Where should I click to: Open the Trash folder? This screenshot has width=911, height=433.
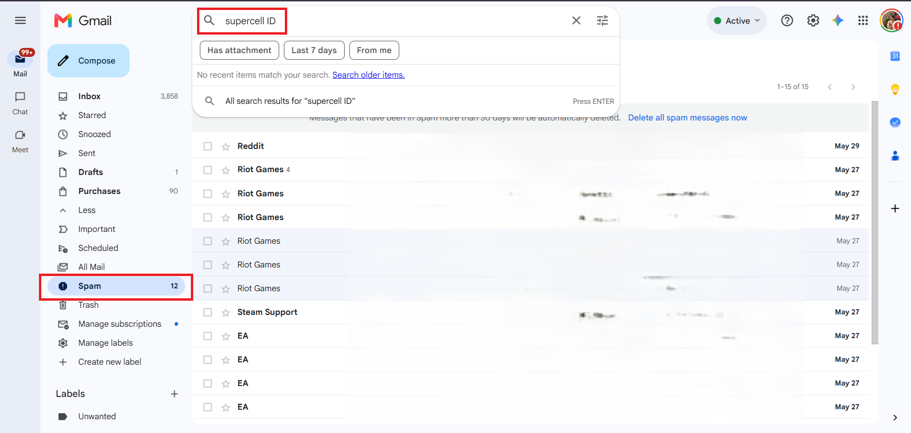click(x=116, y=305)
